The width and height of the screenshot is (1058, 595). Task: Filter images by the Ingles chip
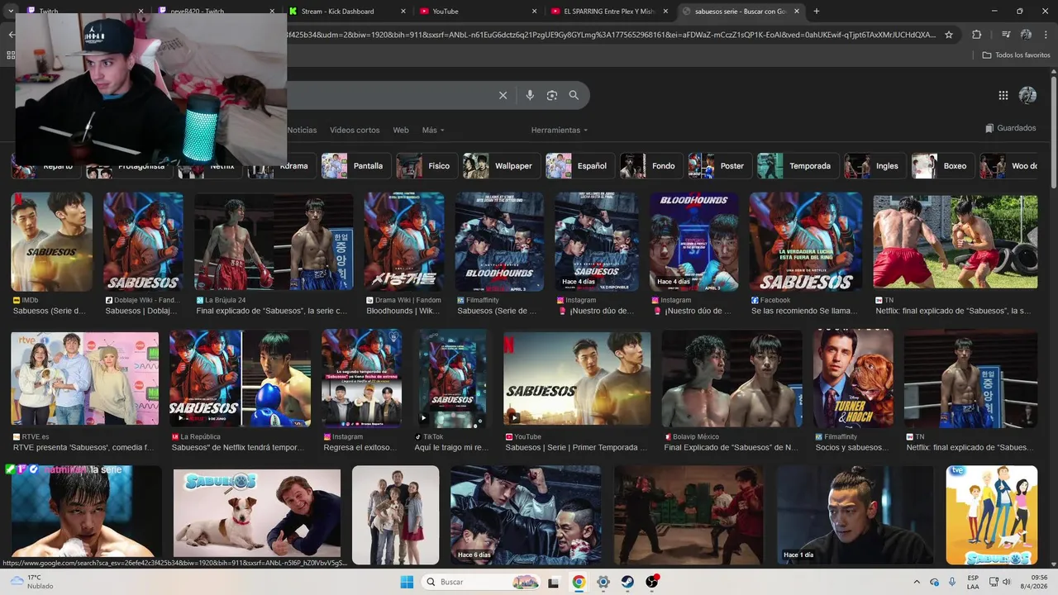(875, 165)
